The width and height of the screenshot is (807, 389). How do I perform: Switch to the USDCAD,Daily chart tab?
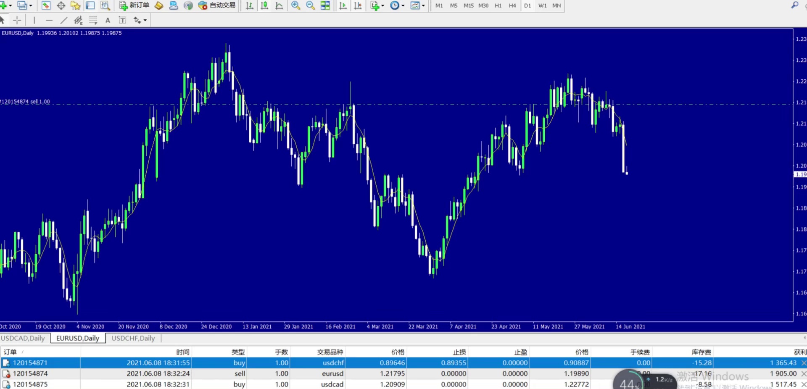click(x=23, y=338)
